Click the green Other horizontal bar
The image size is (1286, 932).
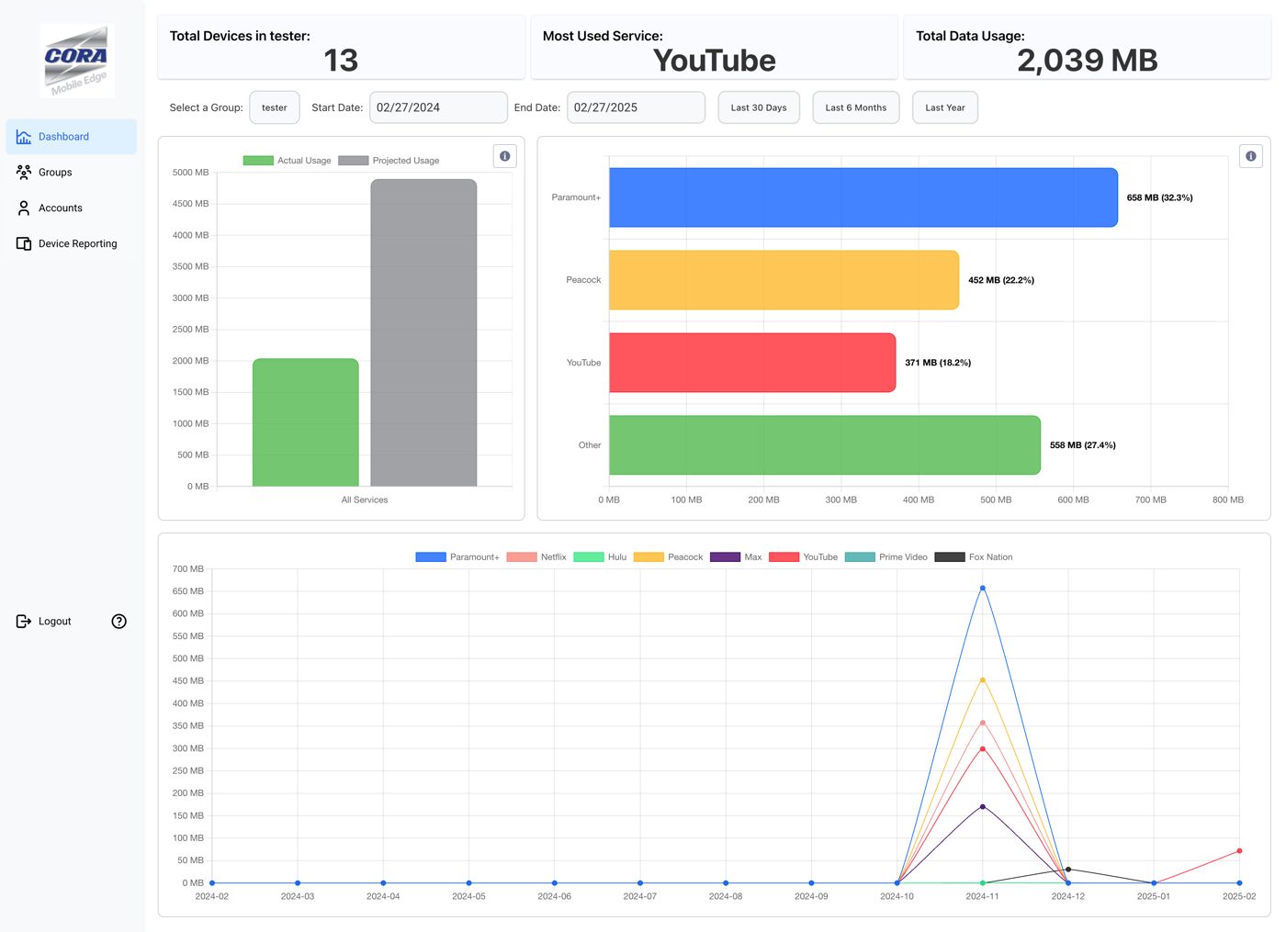[825, 445]
